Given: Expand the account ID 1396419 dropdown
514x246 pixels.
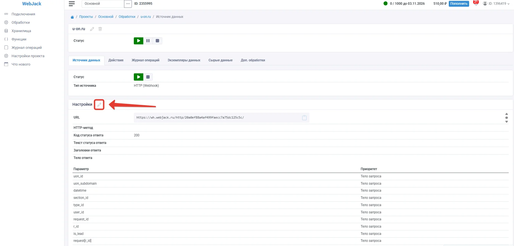Looking at the screenshot, I should tap(496, 4).
